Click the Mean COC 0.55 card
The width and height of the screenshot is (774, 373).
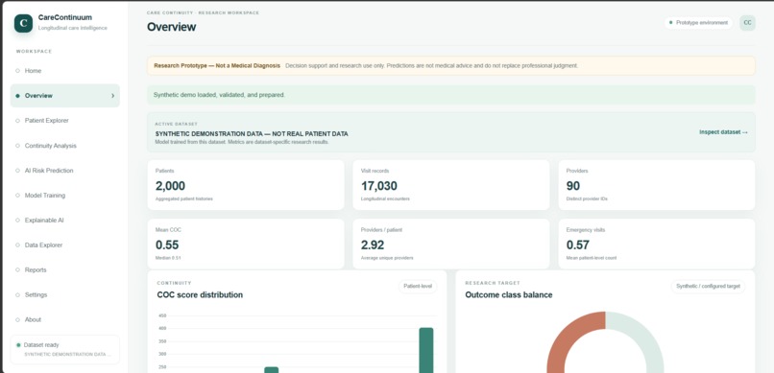tap(246, 244)
